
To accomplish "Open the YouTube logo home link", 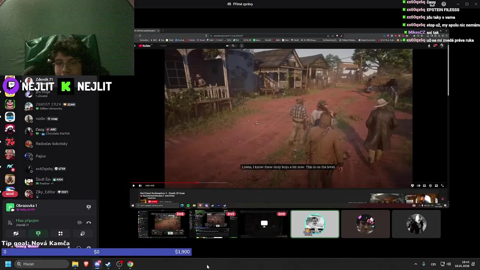I will point(145,46).
